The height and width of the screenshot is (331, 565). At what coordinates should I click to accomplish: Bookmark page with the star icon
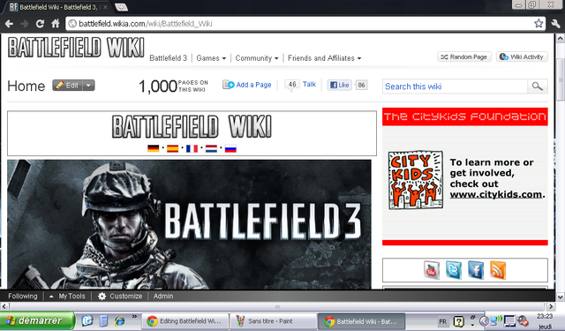tap(539, 24)
